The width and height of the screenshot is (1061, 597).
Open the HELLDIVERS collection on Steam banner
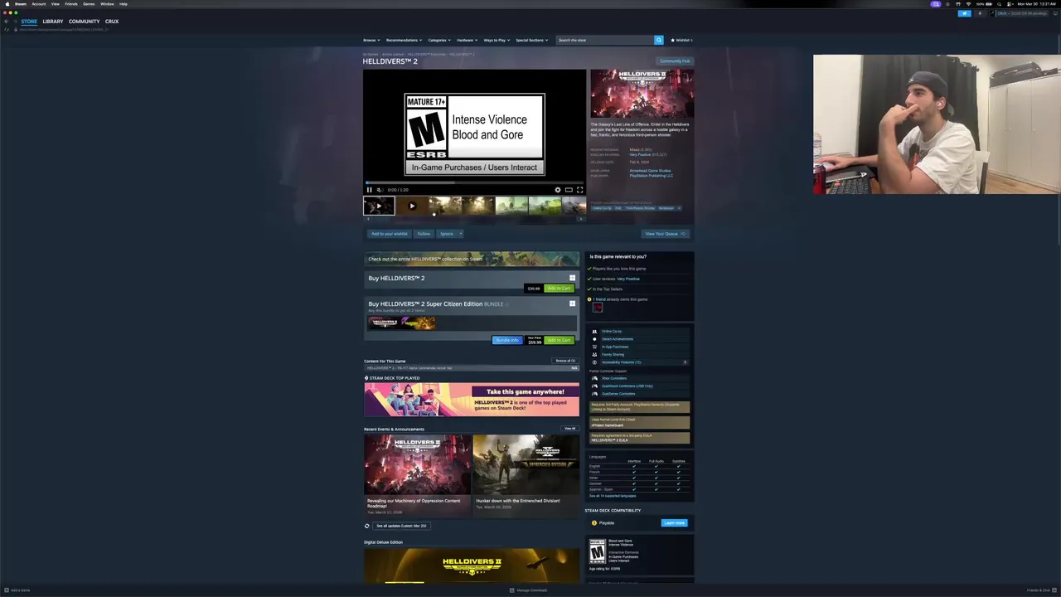[x=472, y=259]
